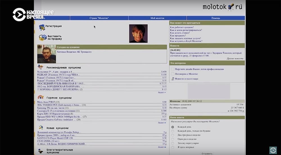The height and width of the screenshot is (155, 281).
Task: Open 'SANYO CD-Player Model CDP-150' auction
Action: point(55,138)
